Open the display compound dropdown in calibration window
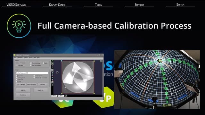205x115 pixels. click(x=32, y=73)
